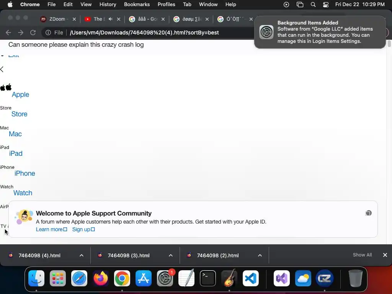Open Control Center in menu bar
This screenshot has width=392, height=294.
click(x=326, y=5)
